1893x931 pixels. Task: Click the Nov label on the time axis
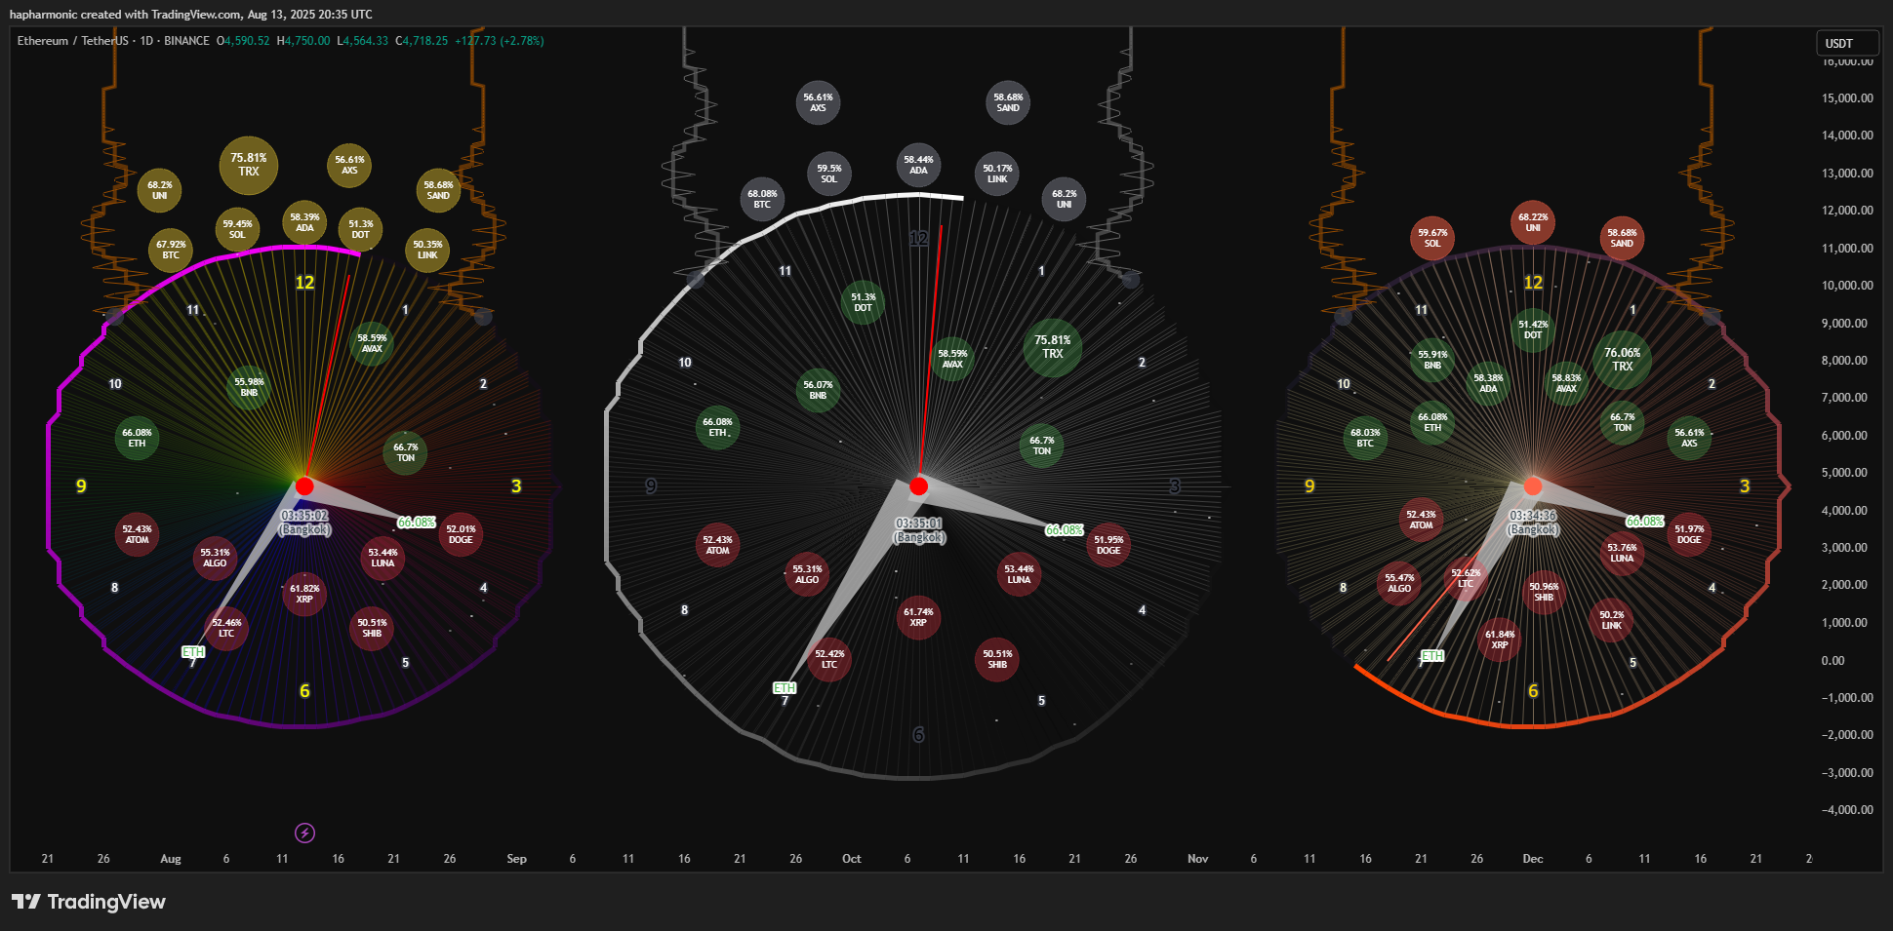point(1197,859)
